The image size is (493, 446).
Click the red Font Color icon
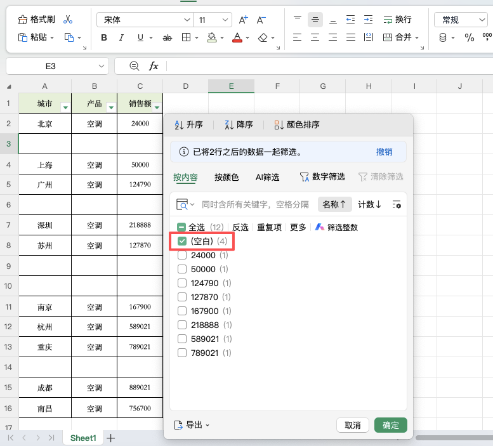(x=237, y=37)
